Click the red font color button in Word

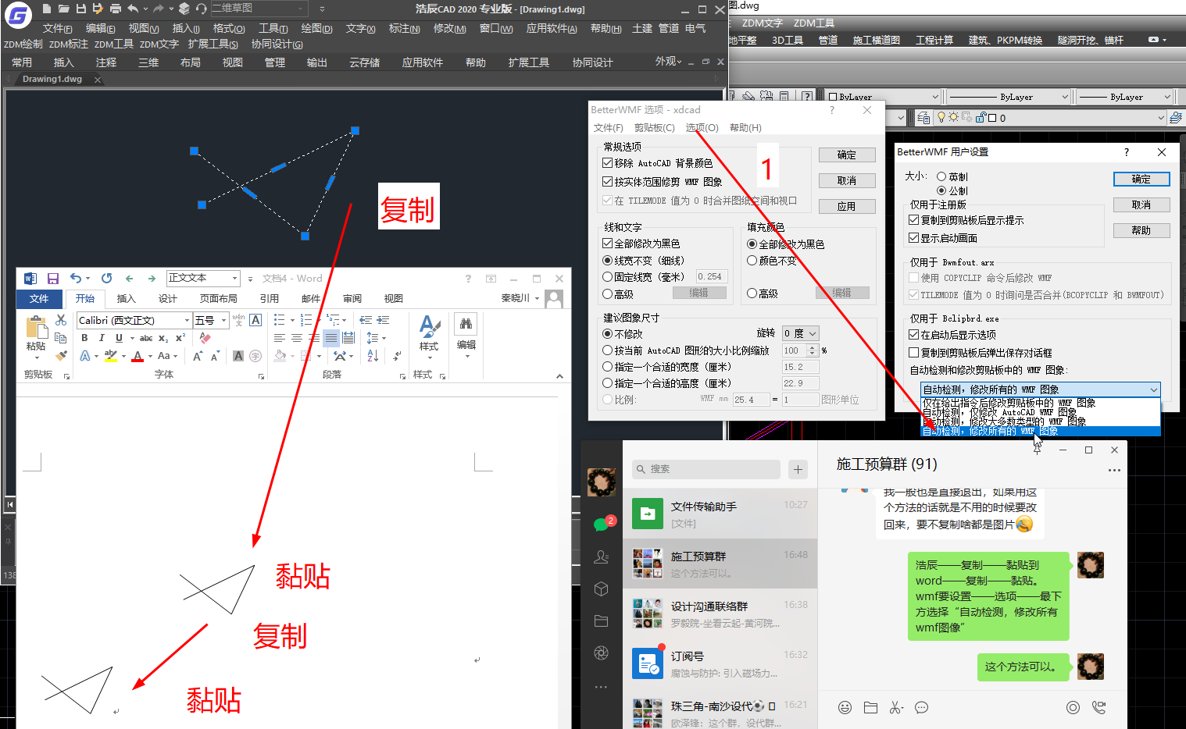(x=138, y=357)
